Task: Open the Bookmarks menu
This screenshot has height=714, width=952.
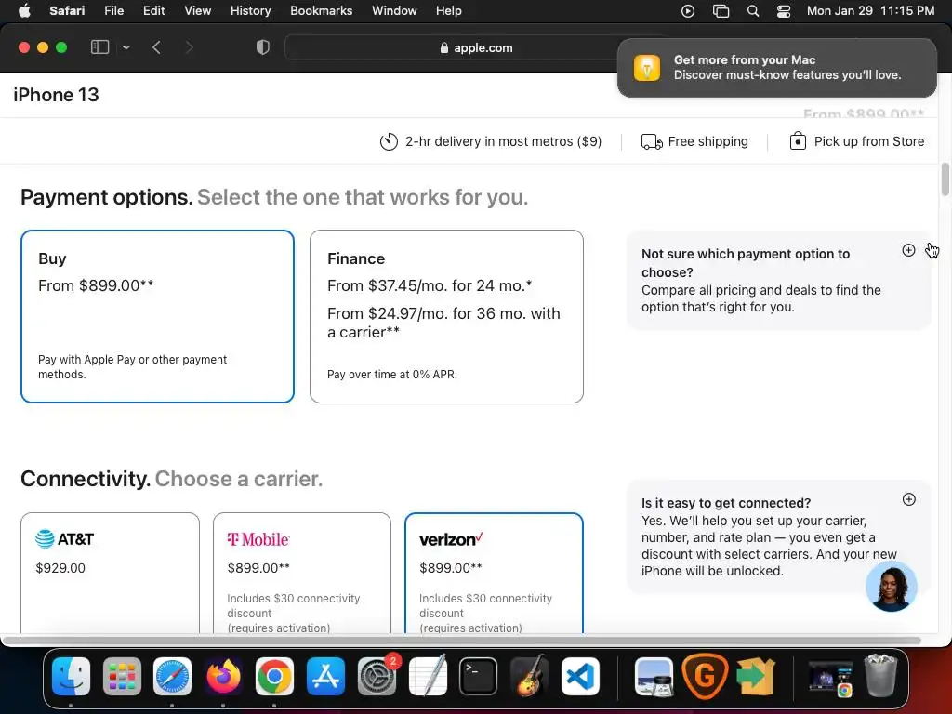Action: point(321,11)
